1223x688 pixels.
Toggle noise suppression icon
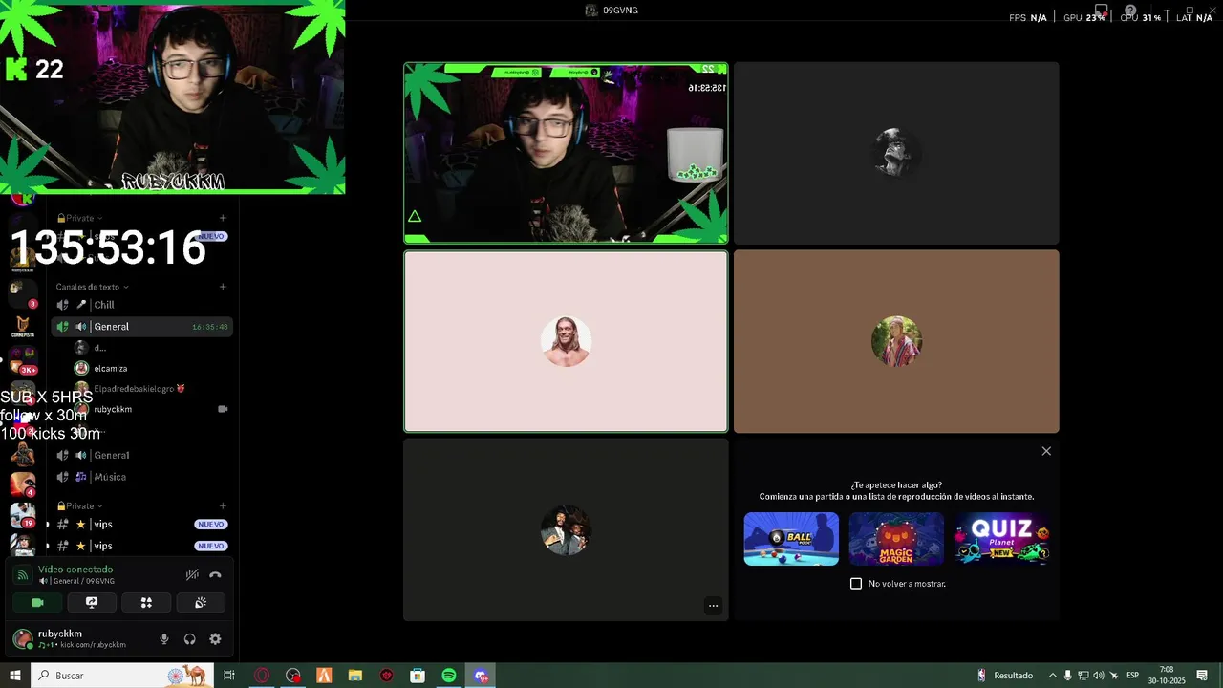(x=192, y=574)
